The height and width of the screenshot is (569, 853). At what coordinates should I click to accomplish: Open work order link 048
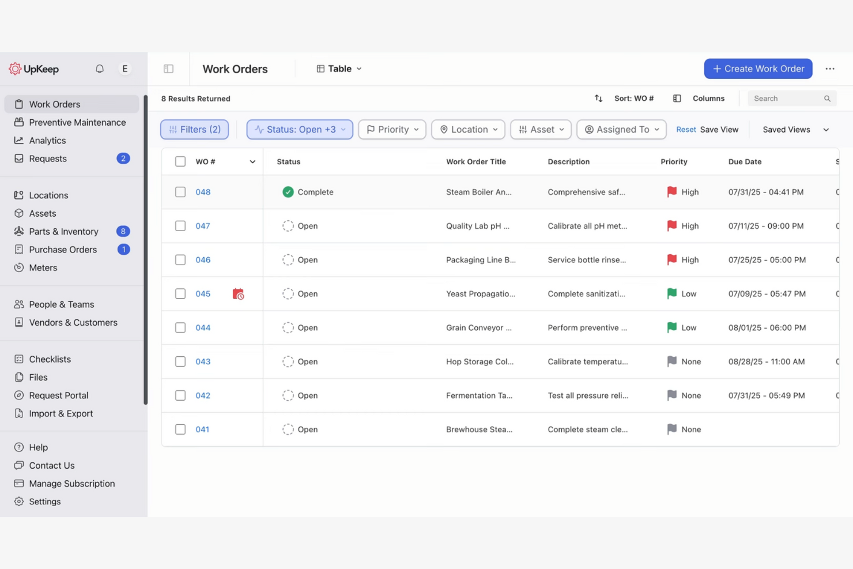coord(203,192)
